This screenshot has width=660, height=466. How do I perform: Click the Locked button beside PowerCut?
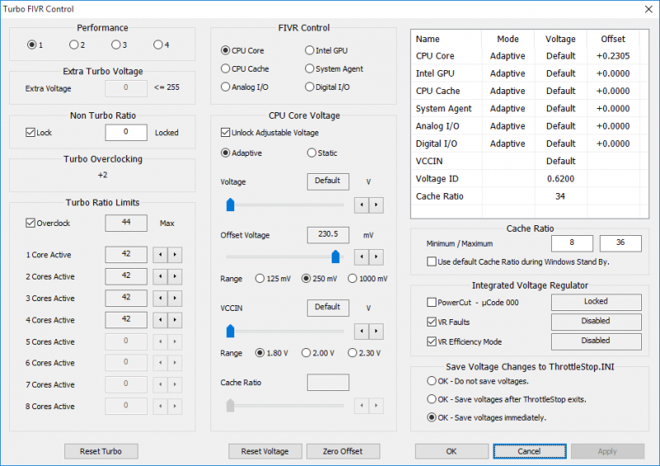point(596,302)
